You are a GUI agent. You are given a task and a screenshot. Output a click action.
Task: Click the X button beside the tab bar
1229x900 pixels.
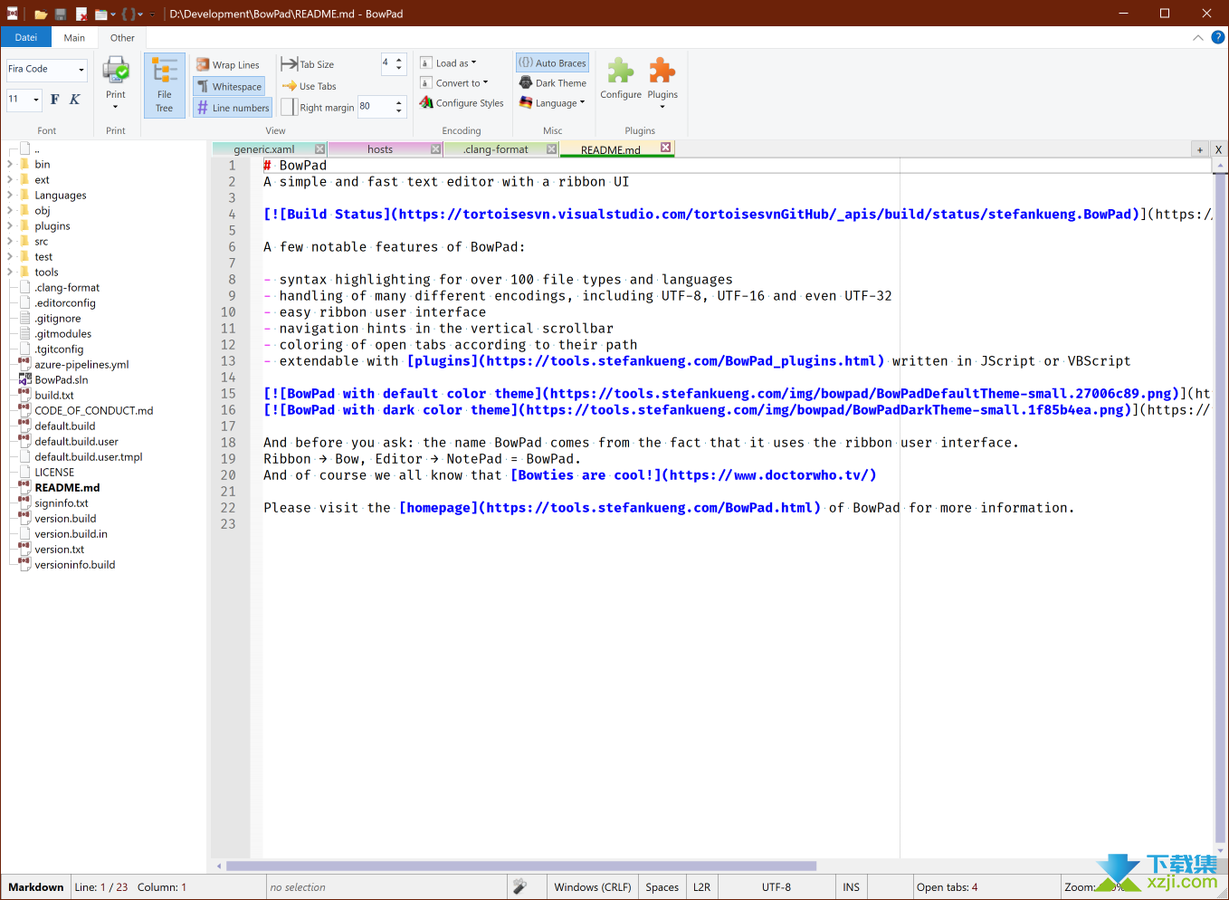[1218, 150]
